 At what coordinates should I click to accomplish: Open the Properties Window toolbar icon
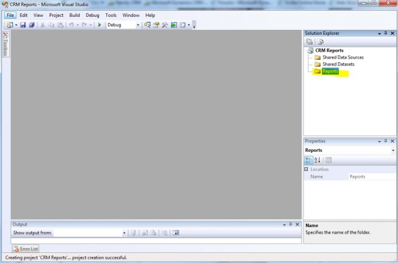(156, 25)
